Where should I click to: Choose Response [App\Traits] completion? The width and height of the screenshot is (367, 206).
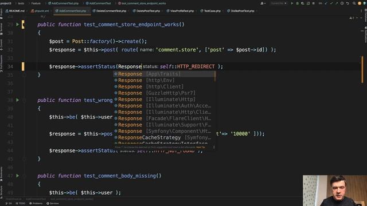tap(163, 74)
